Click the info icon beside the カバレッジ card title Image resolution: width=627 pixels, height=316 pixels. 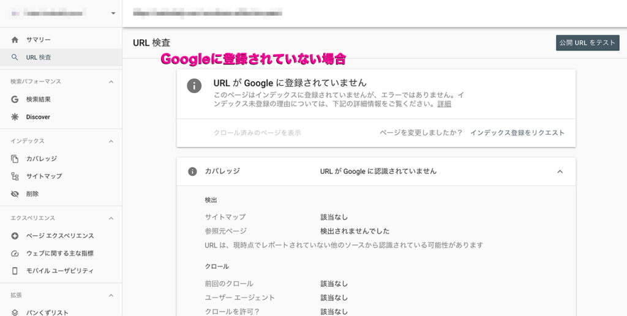192,171
